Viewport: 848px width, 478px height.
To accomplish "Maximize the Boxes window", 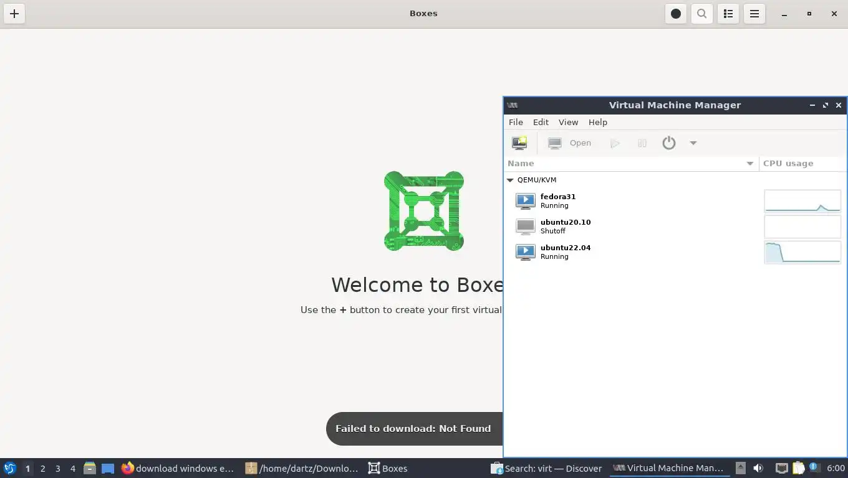I will tap(809, 14).
